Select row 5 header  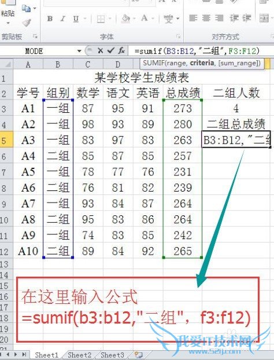coord(6,140)
